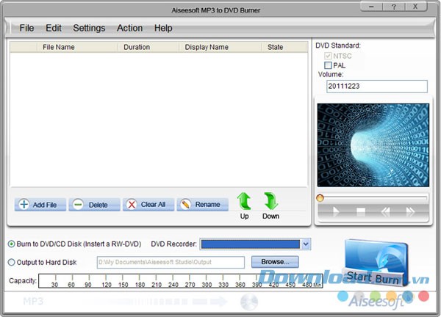Click the question mark help button in title bar

(x=393, y=7)
